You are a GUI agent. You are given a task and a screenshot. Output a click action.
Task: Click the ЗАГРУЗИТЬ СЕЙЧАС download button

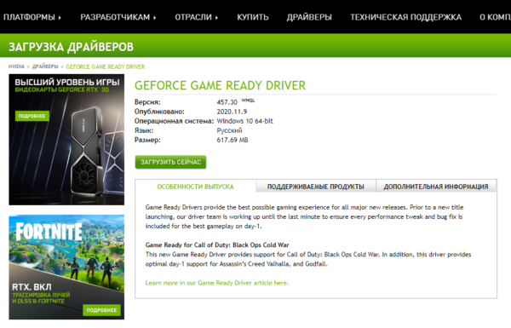click(x=170, y=162)
